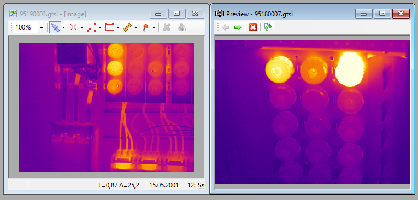418x200 pixels.
Task: Click the 95190003.gtsi - [Image] title text
Action: point(53,14)
